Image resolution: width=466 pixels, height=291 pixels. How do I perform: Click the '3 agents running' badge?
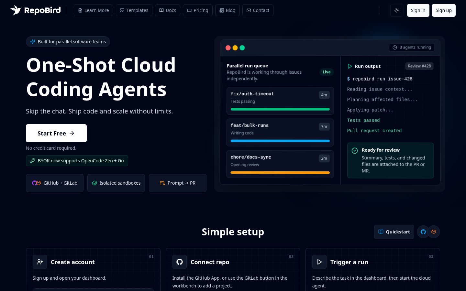pos(412,48)
